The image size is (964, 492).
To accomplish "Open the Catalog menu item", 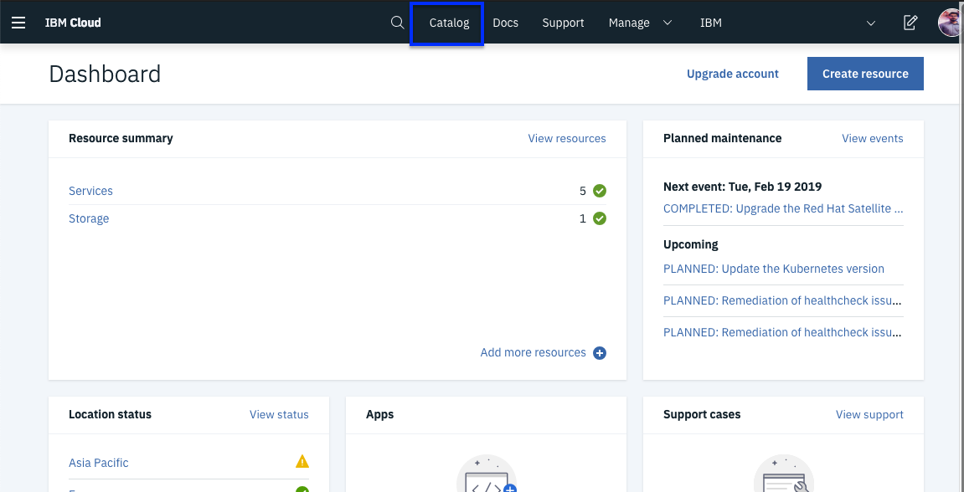I will pyautogui.click(x=449, y=23).
